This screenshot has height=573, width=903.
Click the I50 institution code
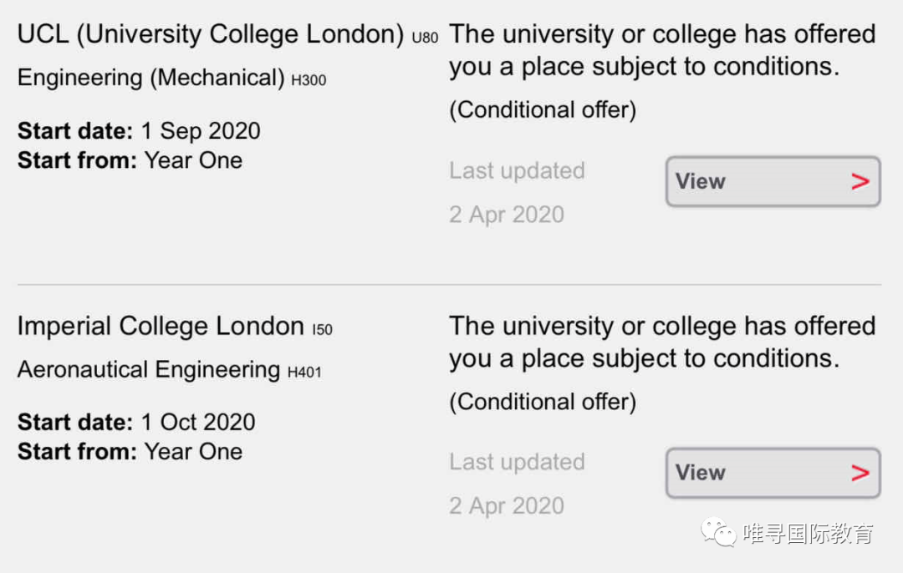pos(323,330)
